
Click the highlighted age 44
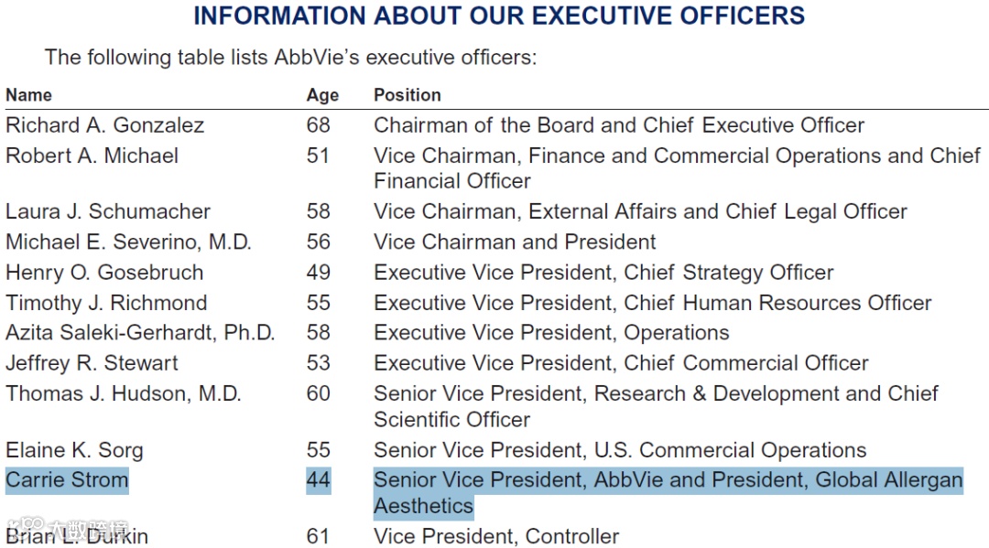318,480
